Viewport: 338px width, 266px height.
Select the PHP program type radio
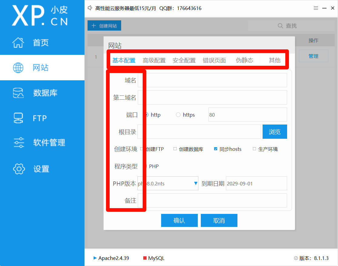[146, 166]
